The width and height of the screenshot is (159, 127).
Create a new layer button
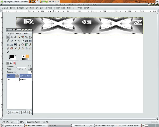click(8, 112)
